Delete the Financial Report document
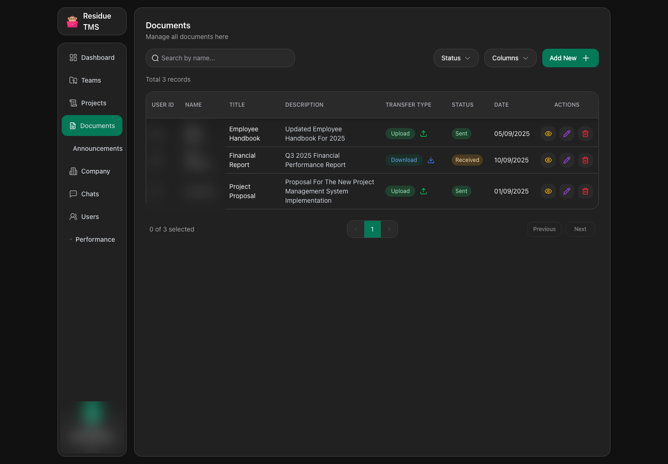Screen dimensions: 668x464 click(585, 160)
